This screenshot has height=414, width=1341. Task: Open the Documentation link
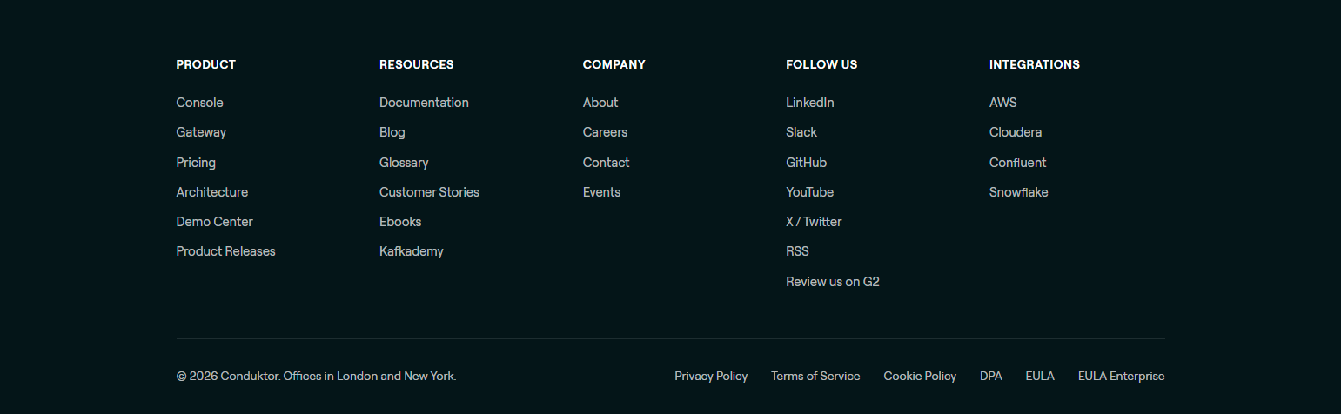tap(424, 103)
